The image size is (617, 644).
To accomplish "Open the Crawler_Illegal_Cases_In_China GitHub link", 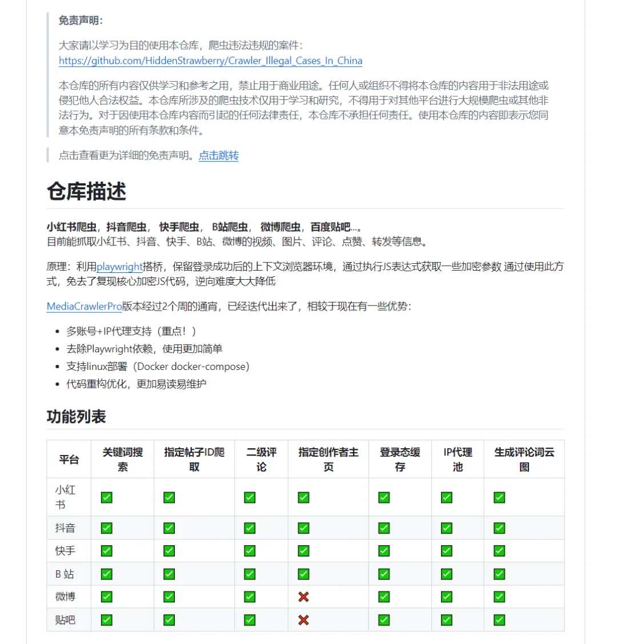I will [x=210, y=61].
